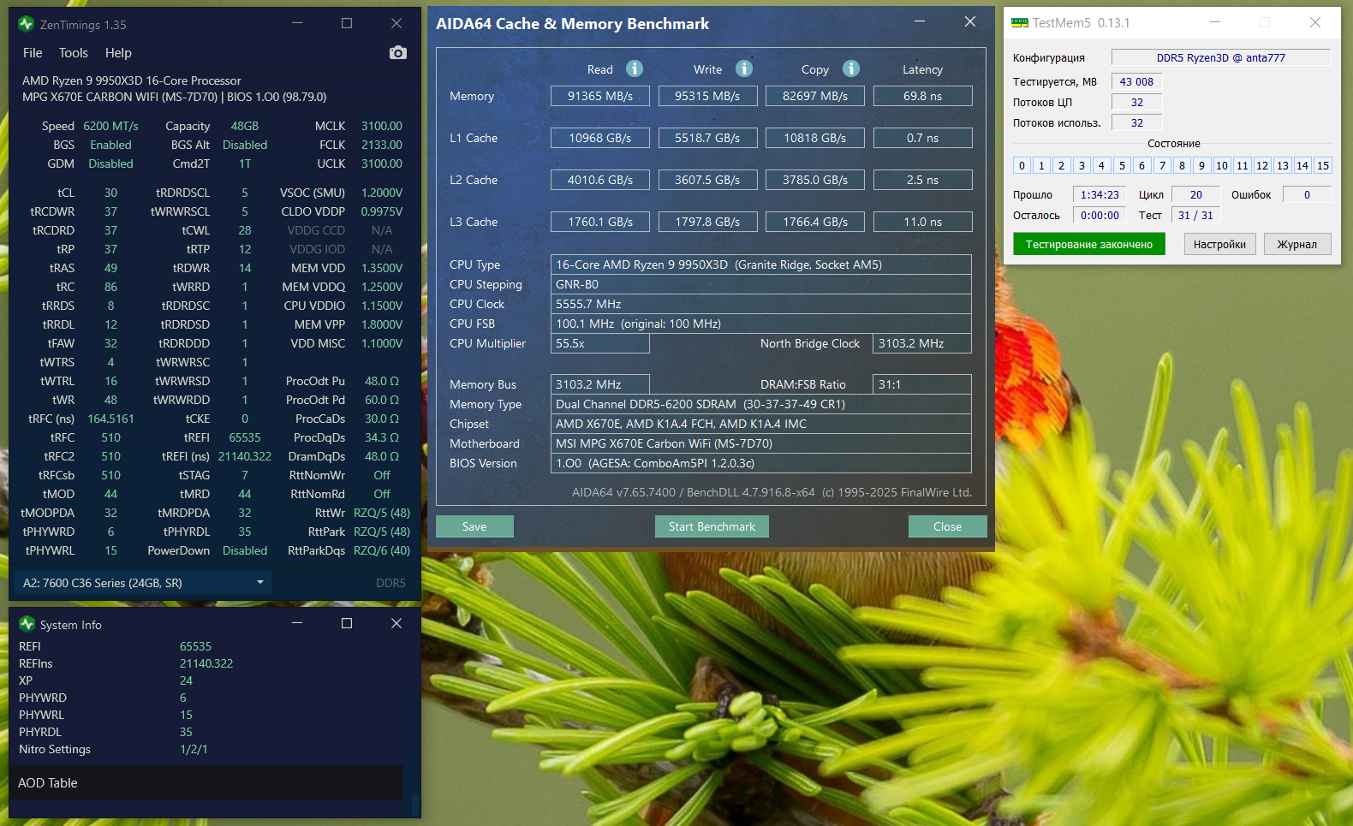Click the Memory Write 95315 MB/s field
This screenshot has height=826, width=1353.
click(707, 96)
